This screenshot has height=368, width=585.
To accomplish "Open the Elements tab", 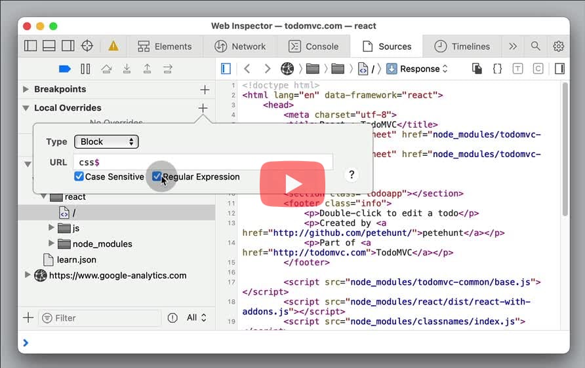I will 165,46.
